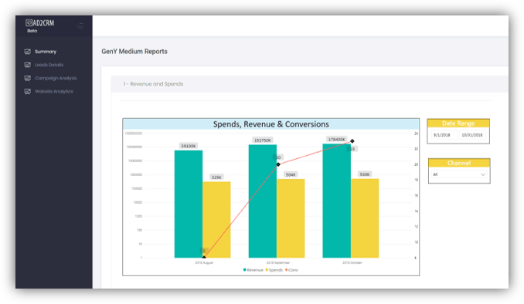The width and height of the screenshot is (524, 304).
Task: Click the GenY Medium Reports heading
Action: pos(134,52)
